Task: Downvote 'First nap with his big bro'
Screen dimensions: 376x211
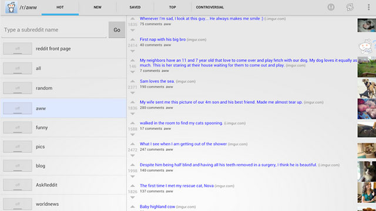Action: 133,51
